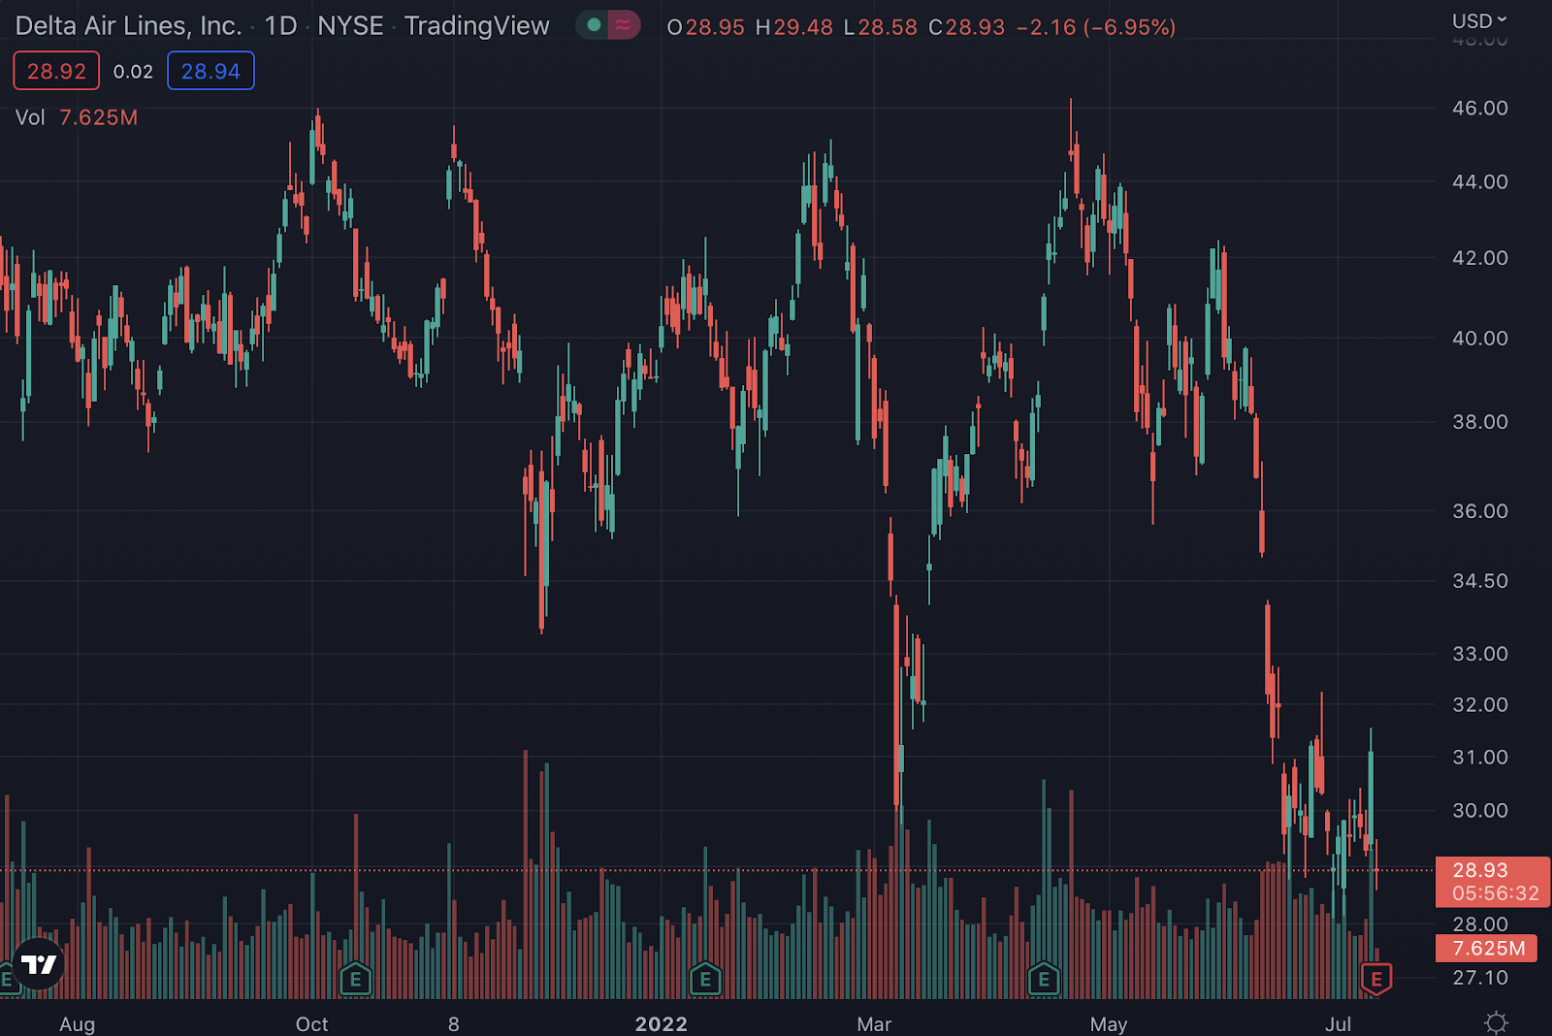This screenshot has width=1552, height=1036.
Task: Click the 05:56:32 countdown on price axis
Action: coord(1495,892)
